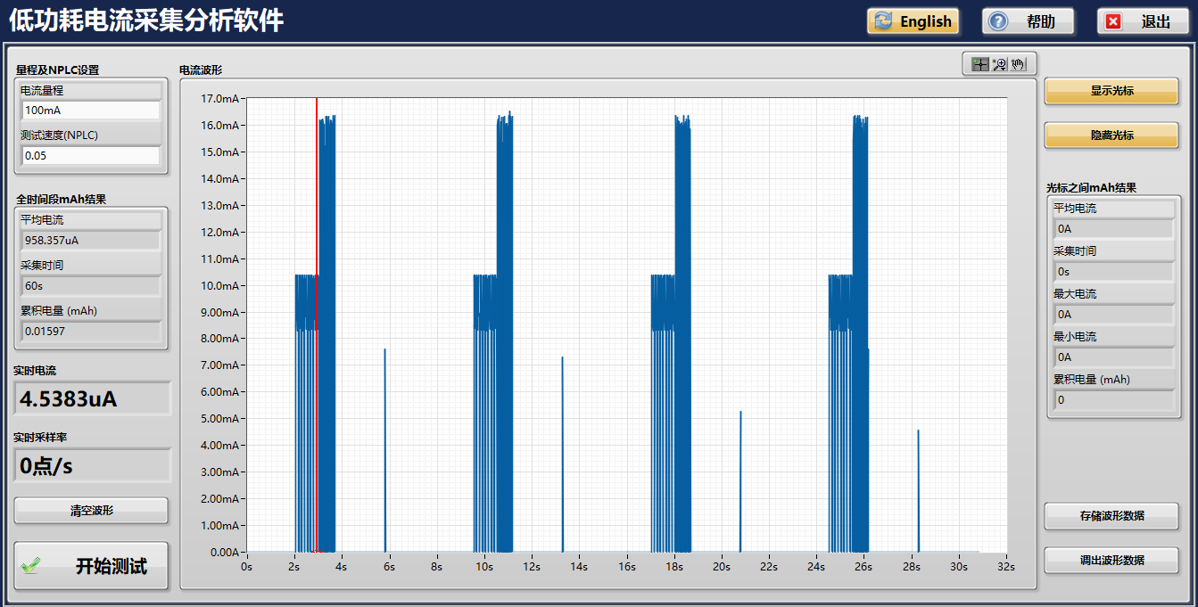Open the 电流量程 100mA range selector
1198x607 pixels.
click(90, 111)
